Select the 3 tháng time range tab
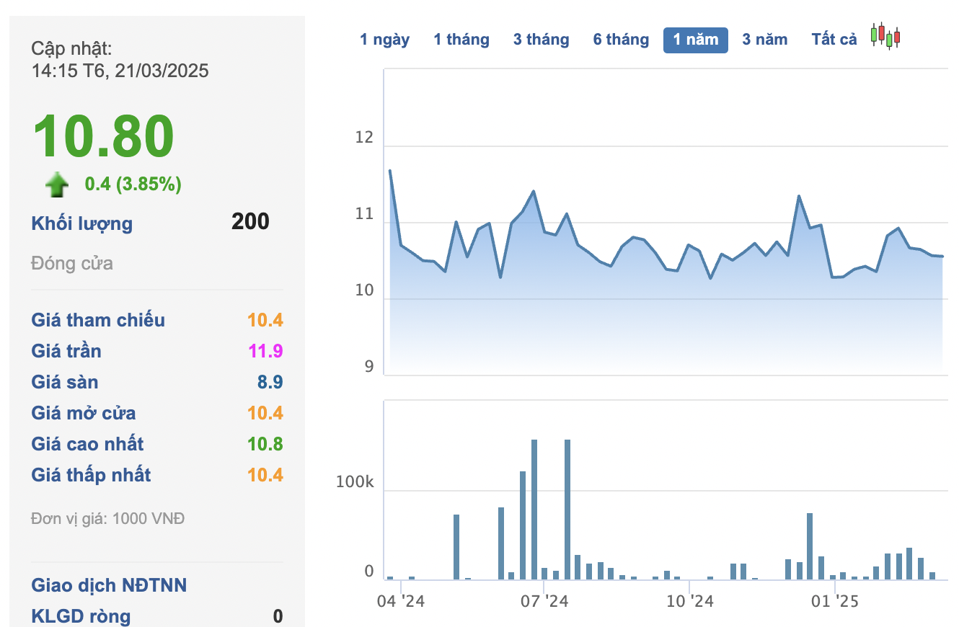The image size is (959, 627). click(542, 40)
